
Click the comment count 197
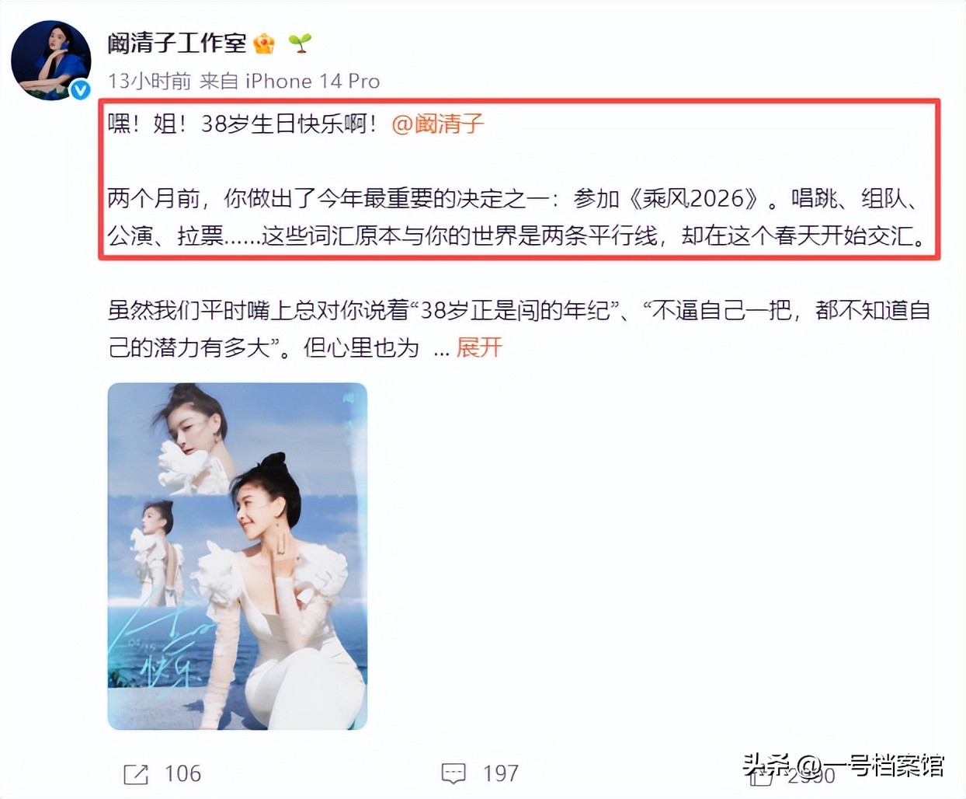(501, 773)
